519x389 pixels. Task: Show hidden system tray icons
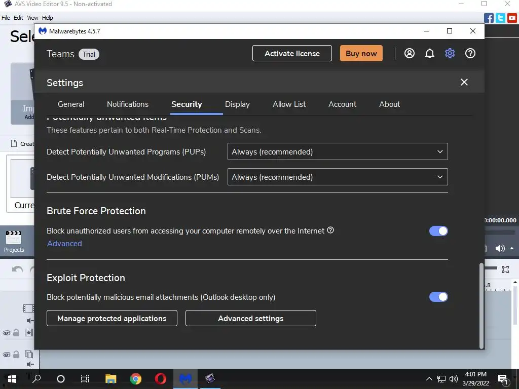[429, 379]
